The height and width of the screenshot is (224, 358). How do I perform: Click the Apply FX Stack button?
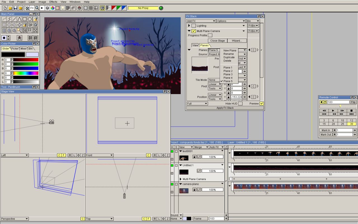pos(225,108)
